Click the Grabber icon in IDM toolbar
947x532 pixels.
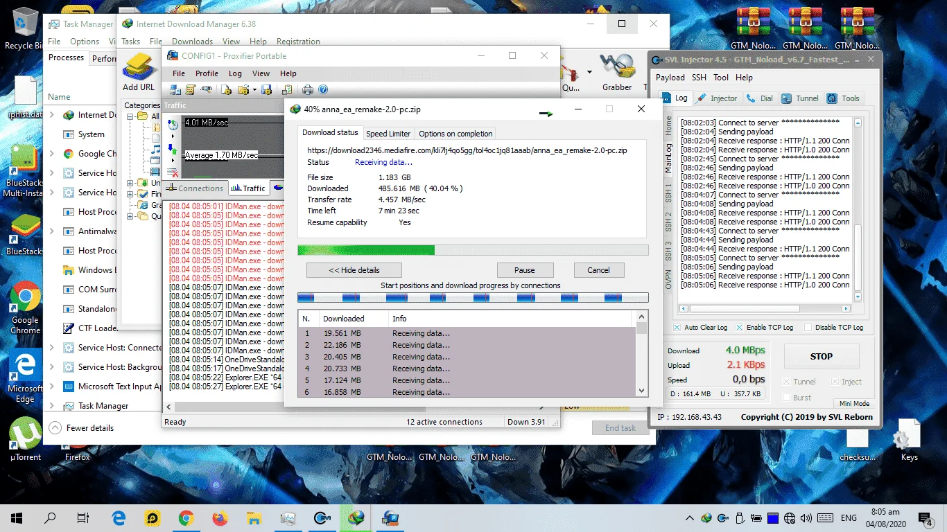coord(617,67)
